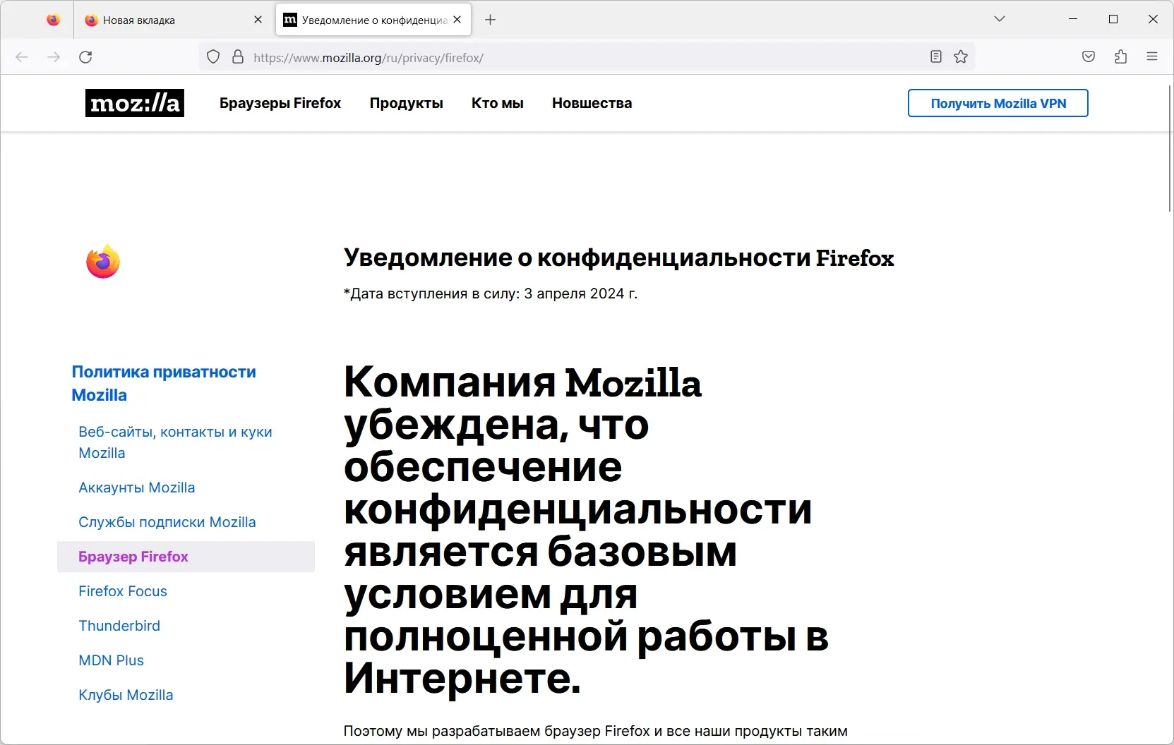1174x745 pixels.
Task: Click the Firefox logo image
Action: pyautogui.click(x=103, y=262)
